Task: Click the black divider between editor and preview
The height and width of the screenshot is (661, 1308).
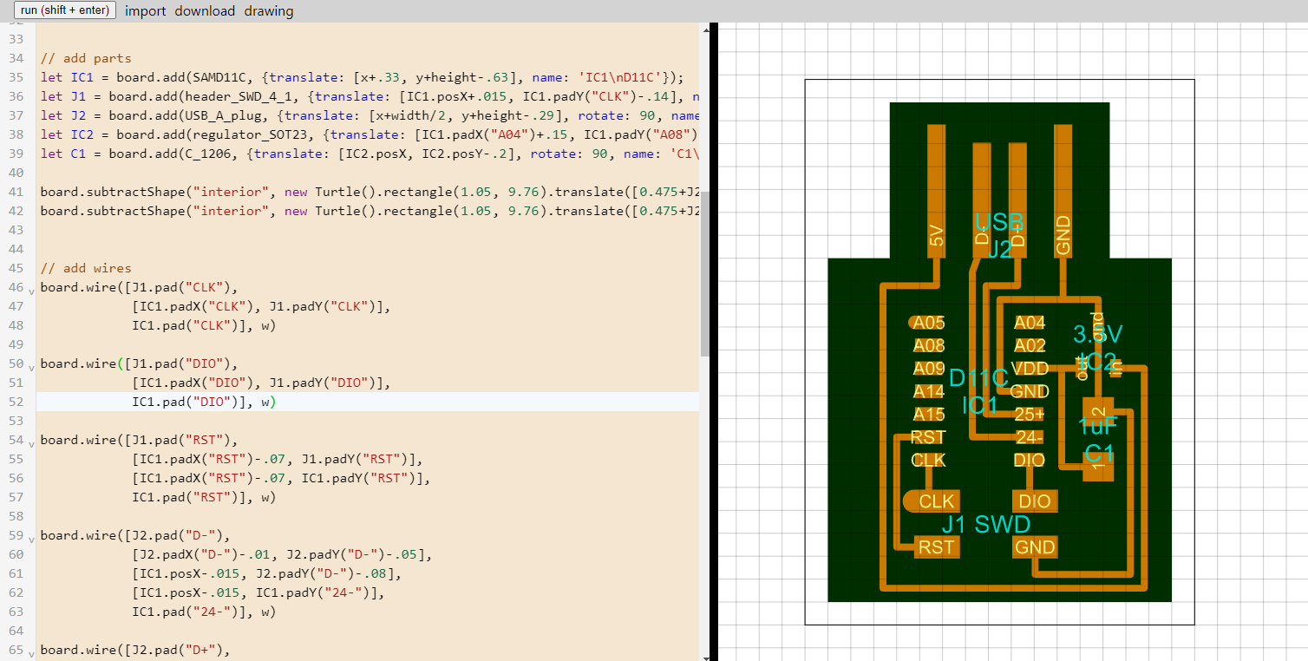Action: point(713,347)
